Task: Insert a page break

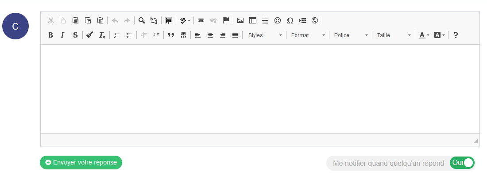Action: 302,20
